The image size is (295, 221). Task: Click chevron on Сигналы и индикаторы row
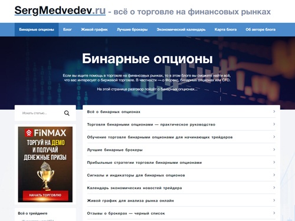click(274, 175)
